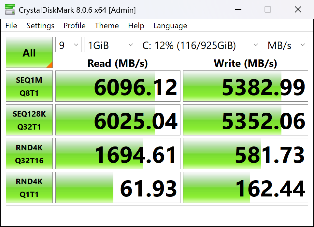Expand the 1GiB test size dropdown
314x227 pixels.
tap(110, 44)
